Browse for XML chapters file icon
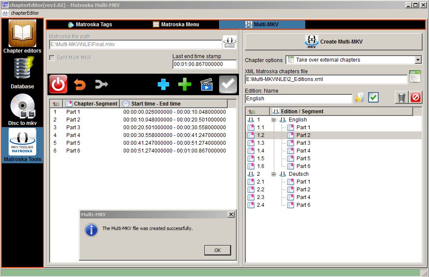The image size is (429, 277). point(415,77)
